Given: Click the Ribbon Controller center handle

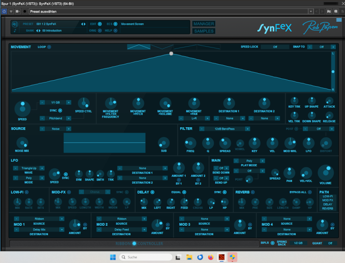Looking at the screenshot, I should pyautogui.click(x=134, y=243).
